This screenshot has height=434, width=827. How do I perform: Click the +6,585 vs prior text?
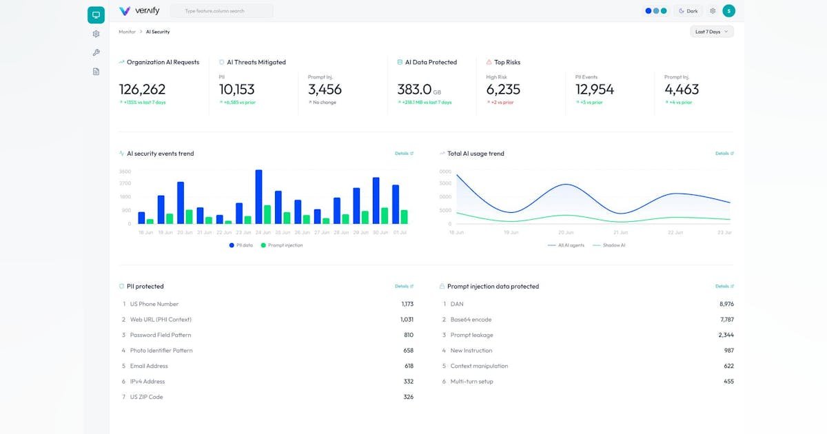coord(238,103)
